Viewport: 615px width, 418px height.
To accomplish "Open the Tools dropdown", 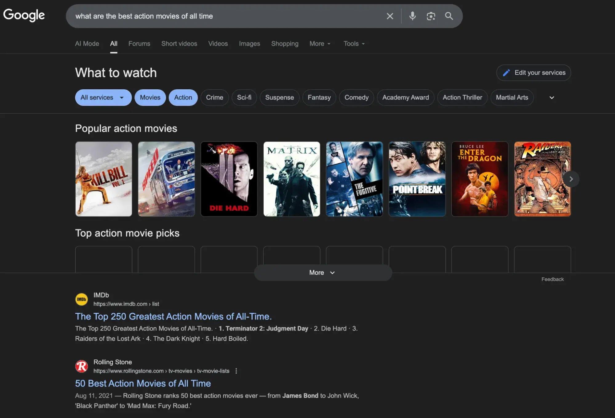I will [x=353, y=44].
